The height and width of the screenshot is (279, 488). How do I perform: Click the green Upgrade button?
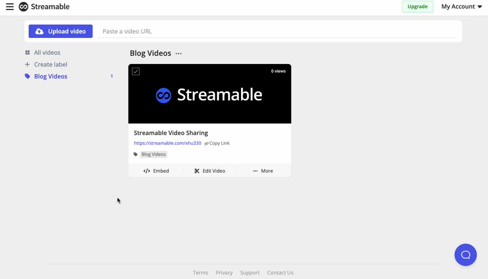pyautogui.click(x=417, y=7)
